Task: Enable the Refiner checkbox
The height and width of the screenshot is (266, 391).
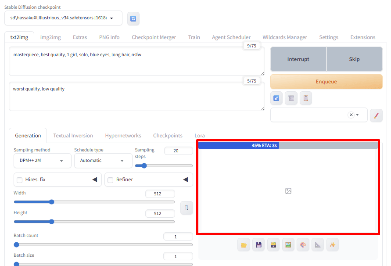Action: click(x=111, y=180)
